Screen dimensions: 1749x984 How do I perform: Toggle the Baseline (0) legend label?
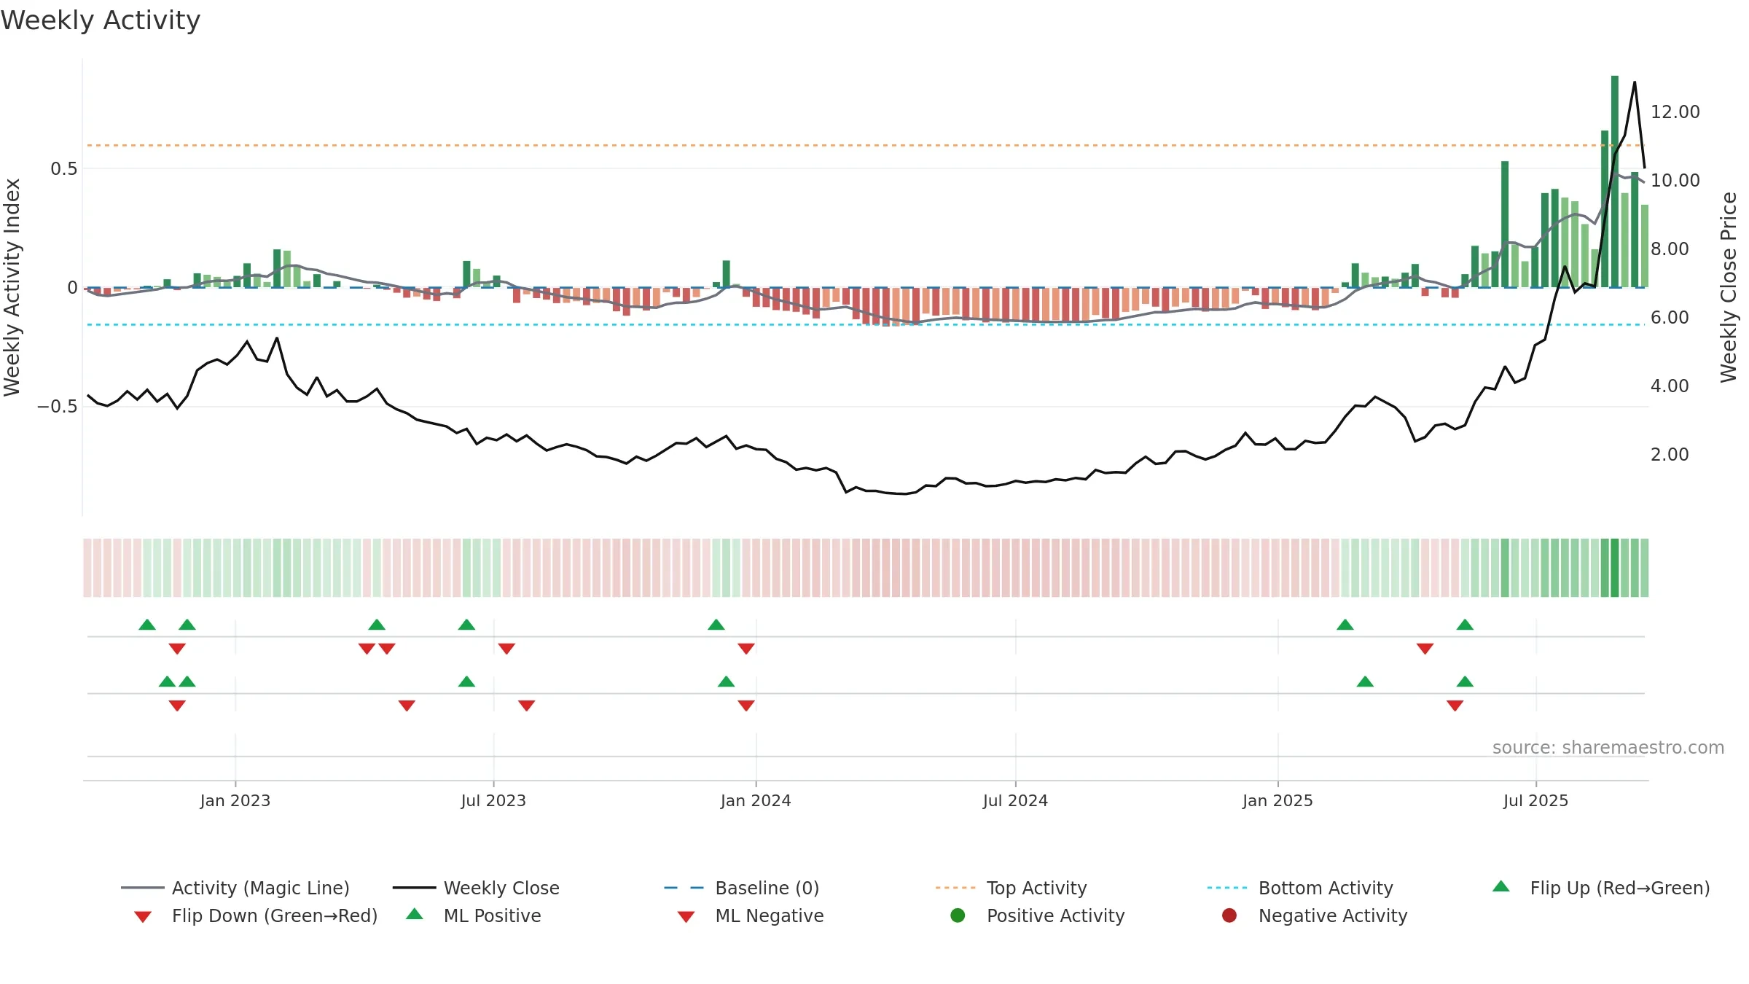(767, 888)
